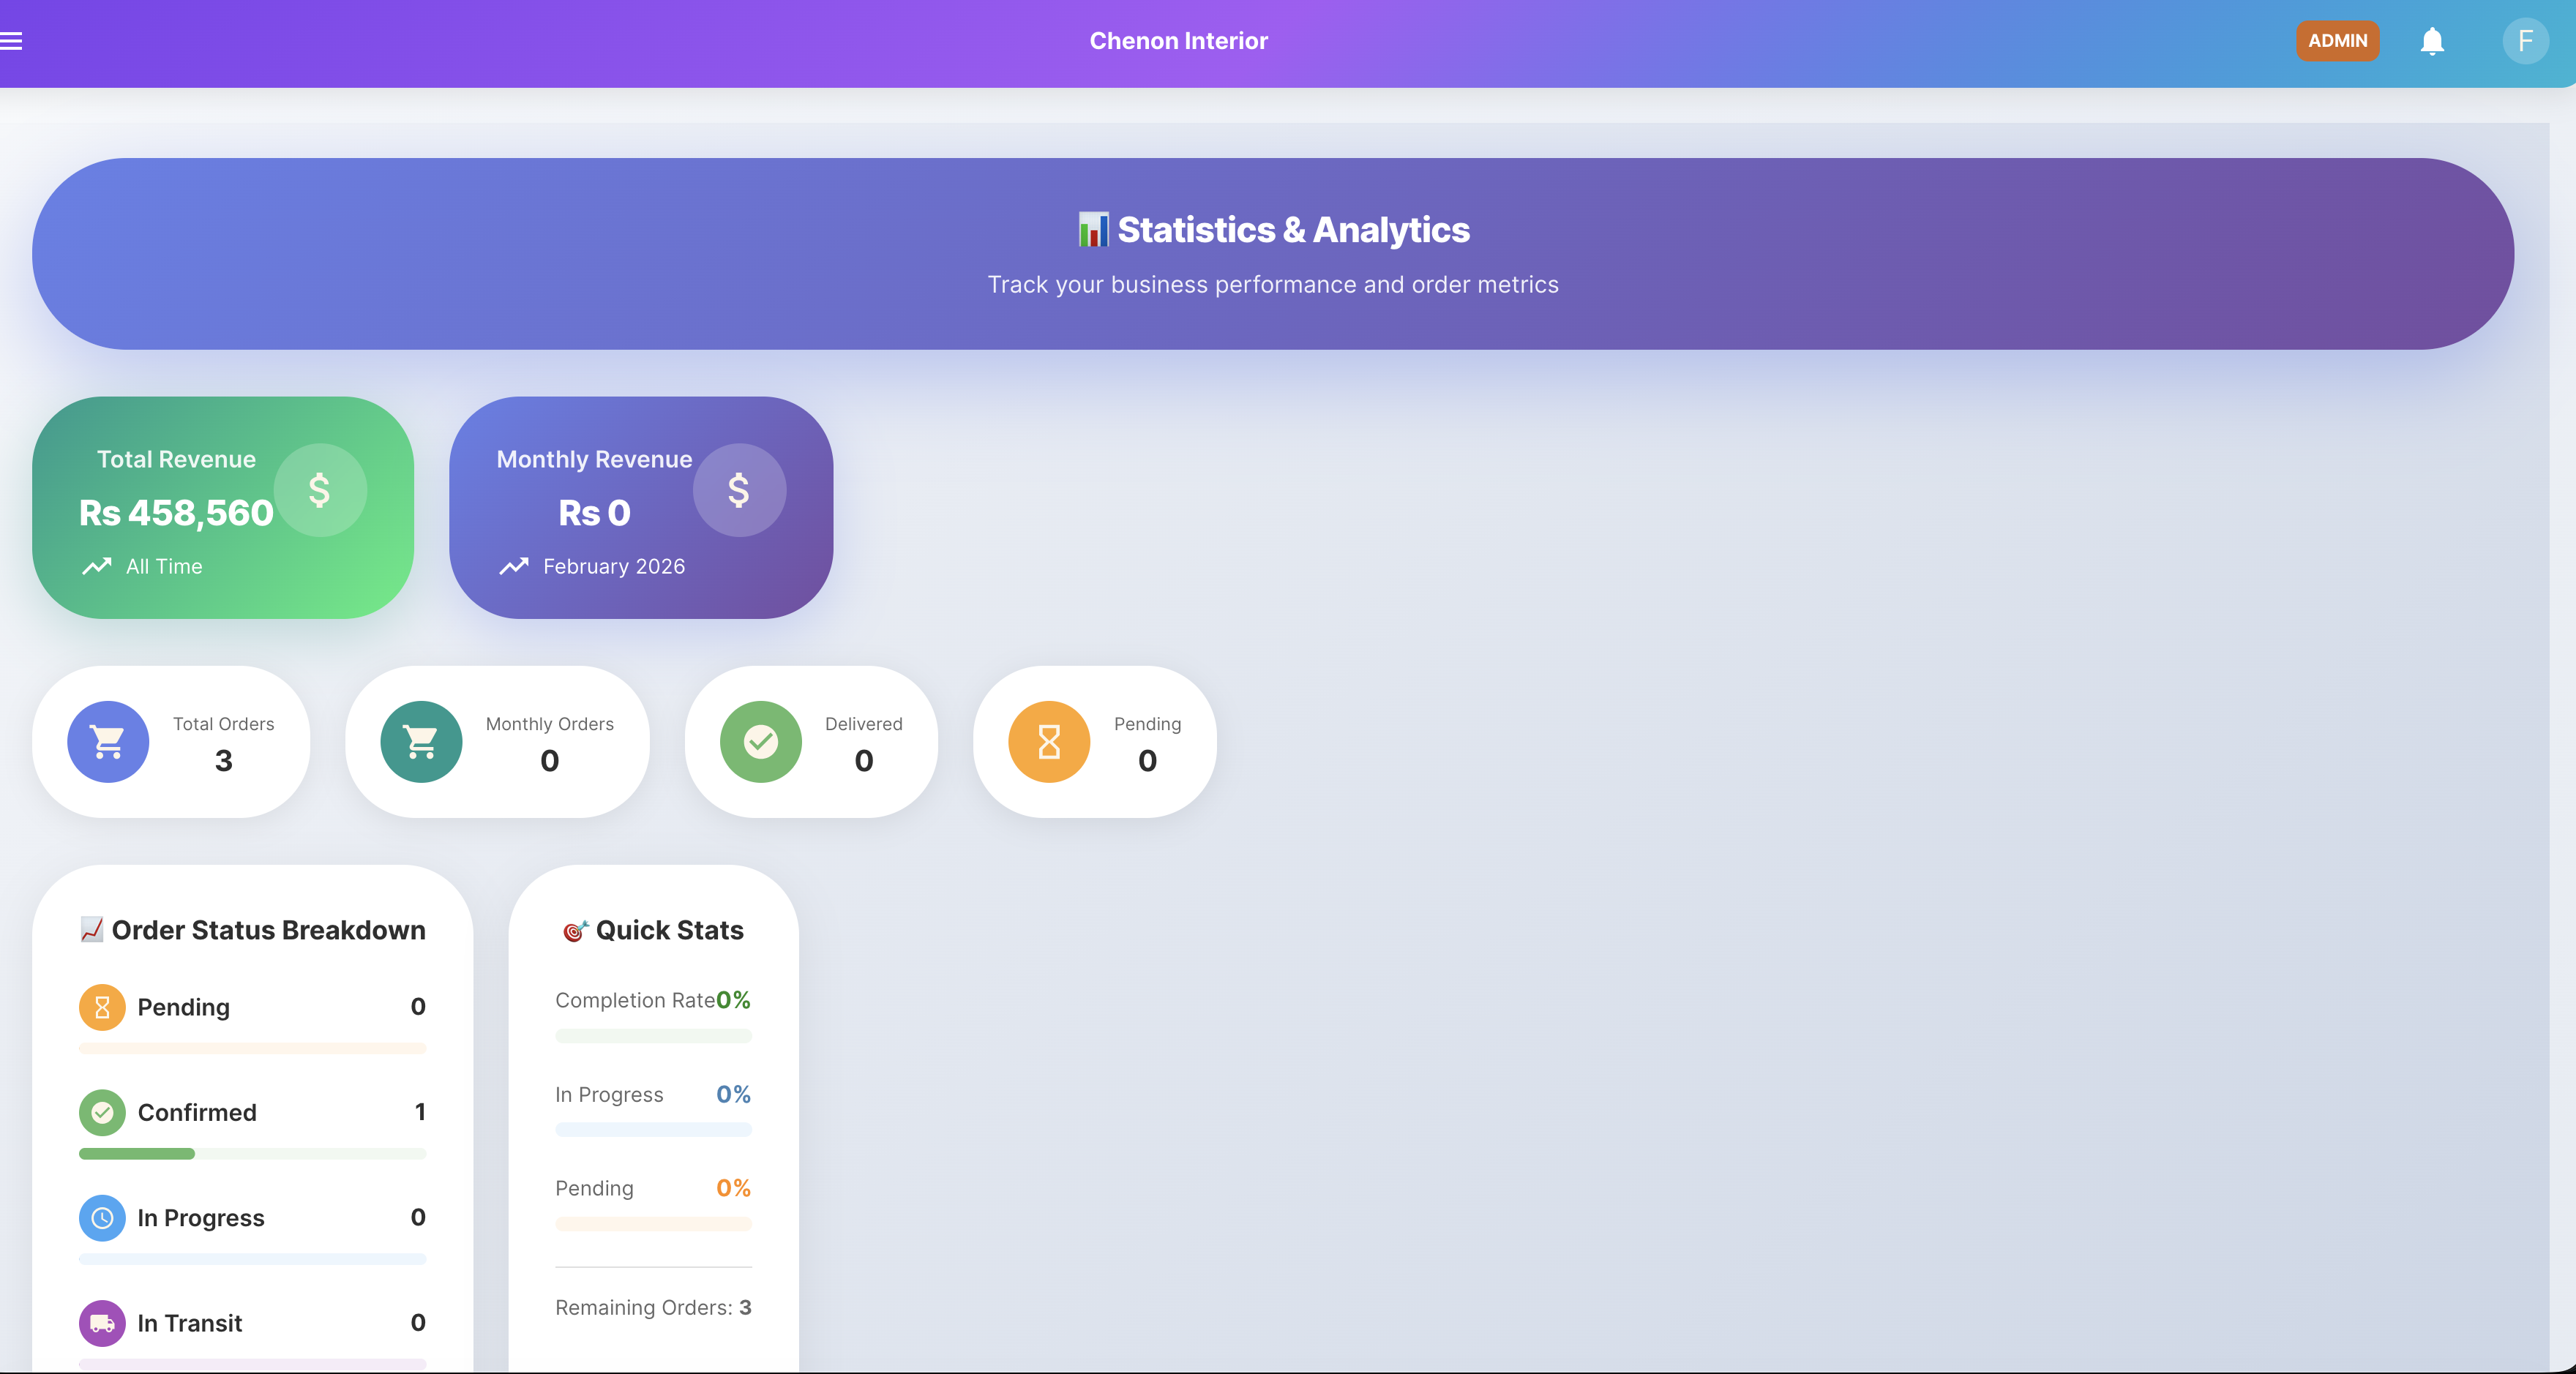2576x1374 pixels.
Task: Open the hamburger navigation menu
Action: click(12, 41)
